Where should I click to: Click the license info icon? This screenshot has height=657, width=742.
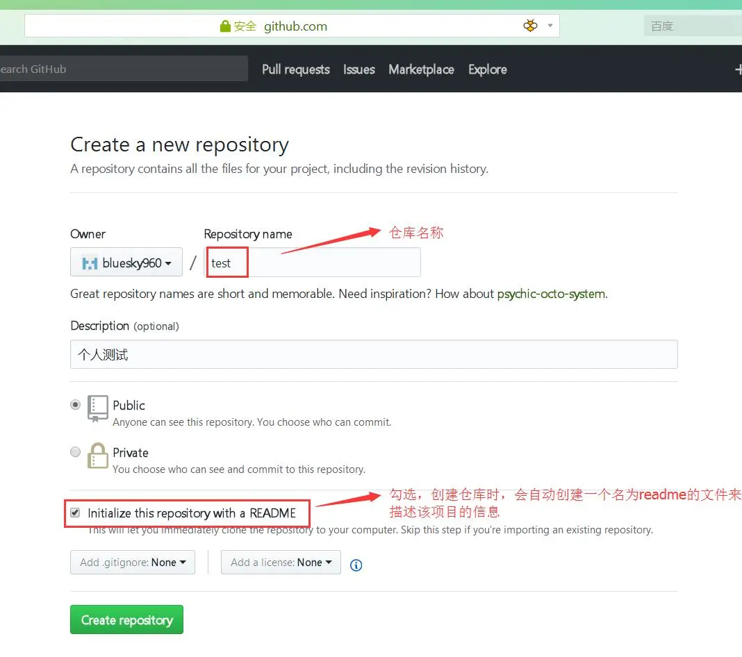356,565
